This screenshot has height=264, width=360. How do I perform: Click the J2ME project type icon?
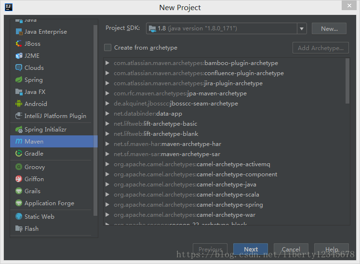tap(19, 56)
